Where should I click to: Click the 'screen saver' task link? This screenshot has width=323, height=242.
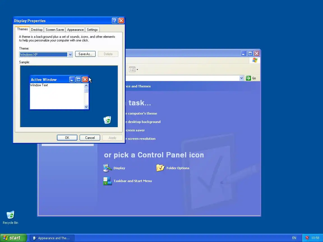click(135, 130)
